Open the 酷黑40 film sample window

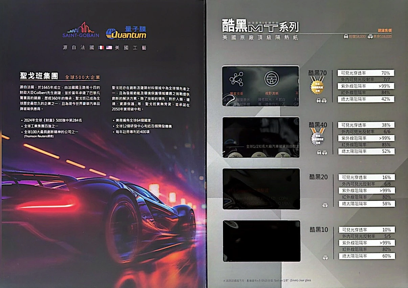pyautogui.click(x=261, y=137)
